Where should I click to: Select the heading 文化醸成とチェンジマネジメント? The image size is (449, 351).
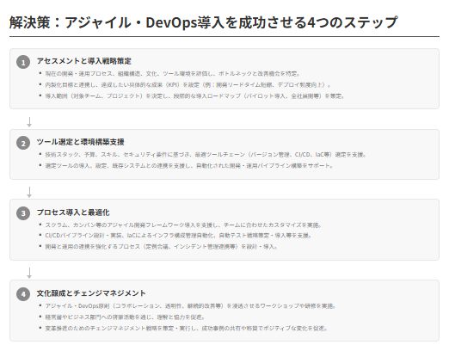tap(91, 293)
